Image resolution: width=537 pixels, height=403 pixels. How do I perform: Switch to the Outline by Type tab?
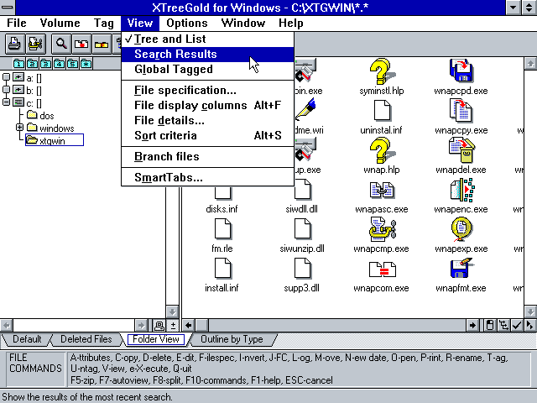232,339
